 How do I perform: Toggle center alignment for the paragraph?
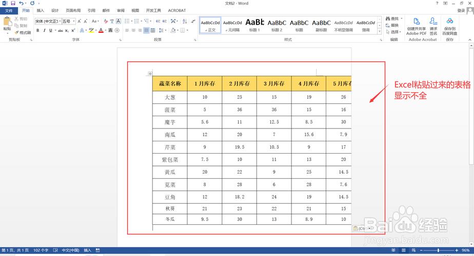[x=133, y=31]
